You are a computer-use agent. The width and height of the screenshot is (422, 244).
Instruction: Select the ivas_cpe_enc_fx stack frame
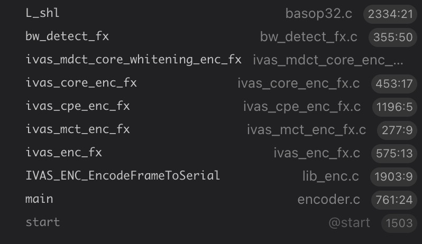point(77,106)
